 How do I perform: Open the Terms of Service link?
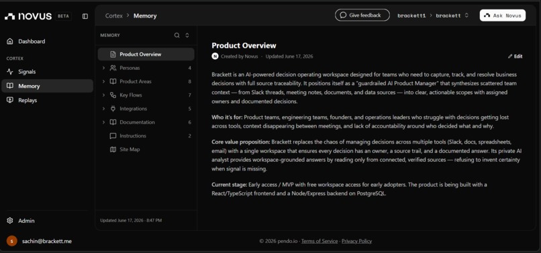[x=319, y=242]
